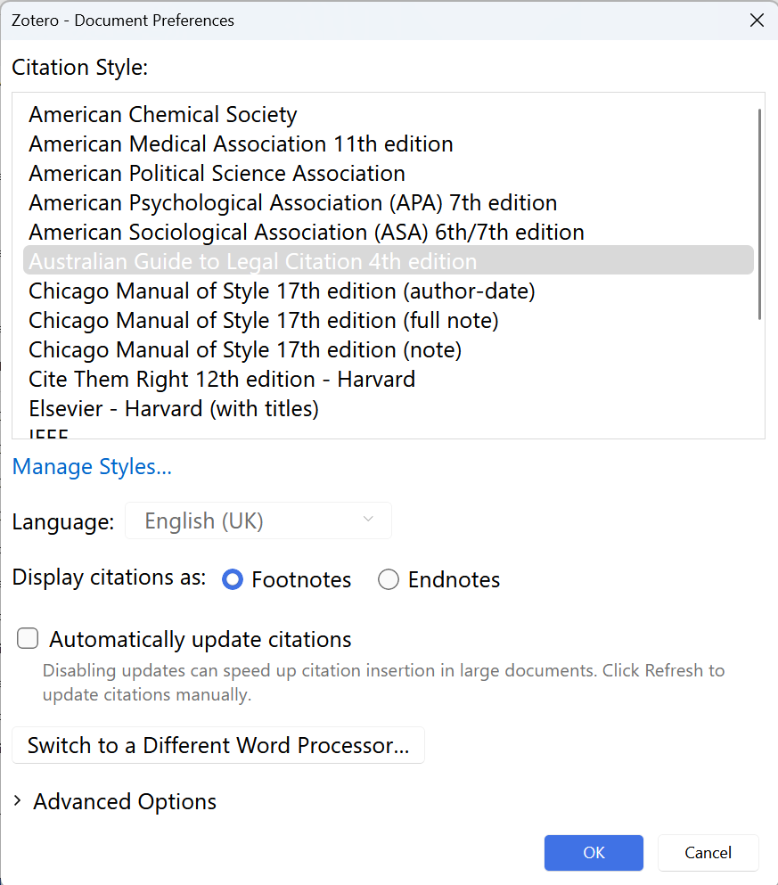778x885 pixels.
Task: Expand the Advanced Options section
Action: (115, 801)
